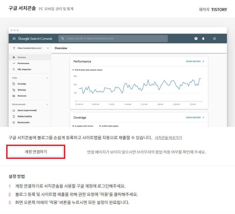Click the 12/10/19 date label on chart

pyautogui.click(x=79, y=104)
